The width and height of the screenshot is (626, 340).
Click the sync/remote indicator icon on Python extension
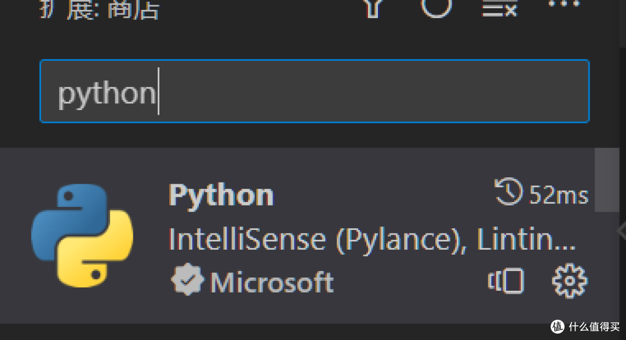pos(506,281)
